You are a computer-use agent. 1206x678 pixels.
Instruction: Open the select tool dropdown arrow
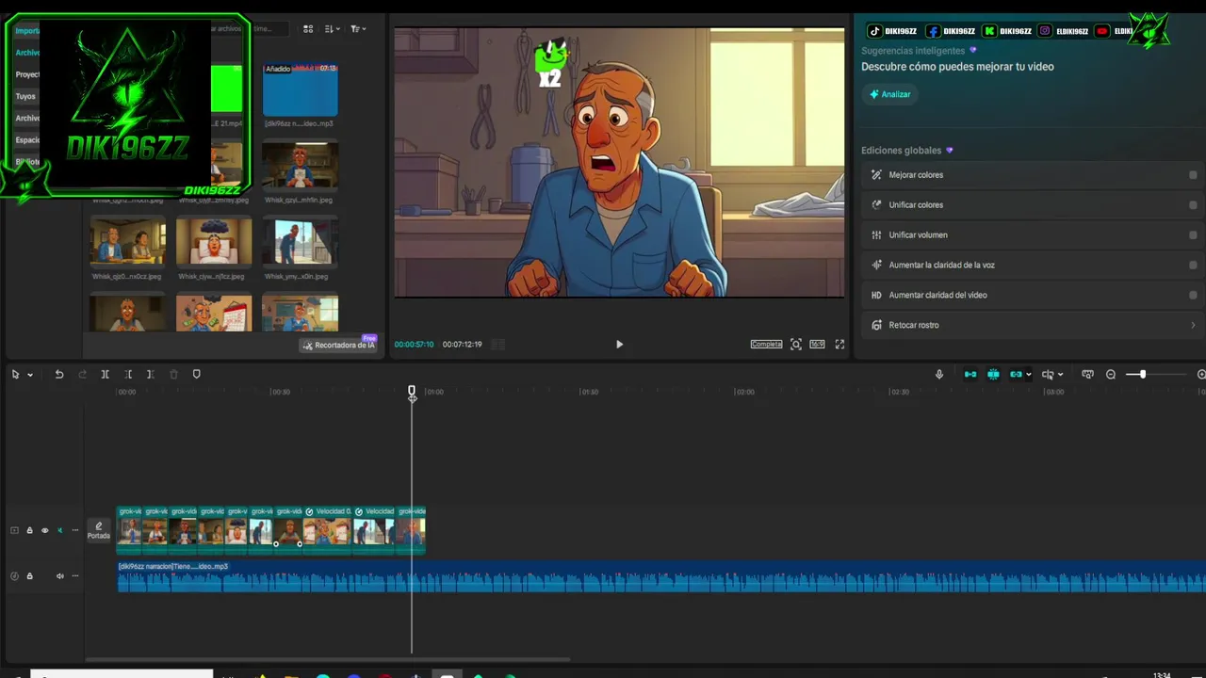click(x=30, y=375)
